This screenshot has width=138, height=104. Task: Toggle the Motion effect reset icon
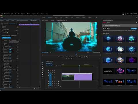coord(18,26)
